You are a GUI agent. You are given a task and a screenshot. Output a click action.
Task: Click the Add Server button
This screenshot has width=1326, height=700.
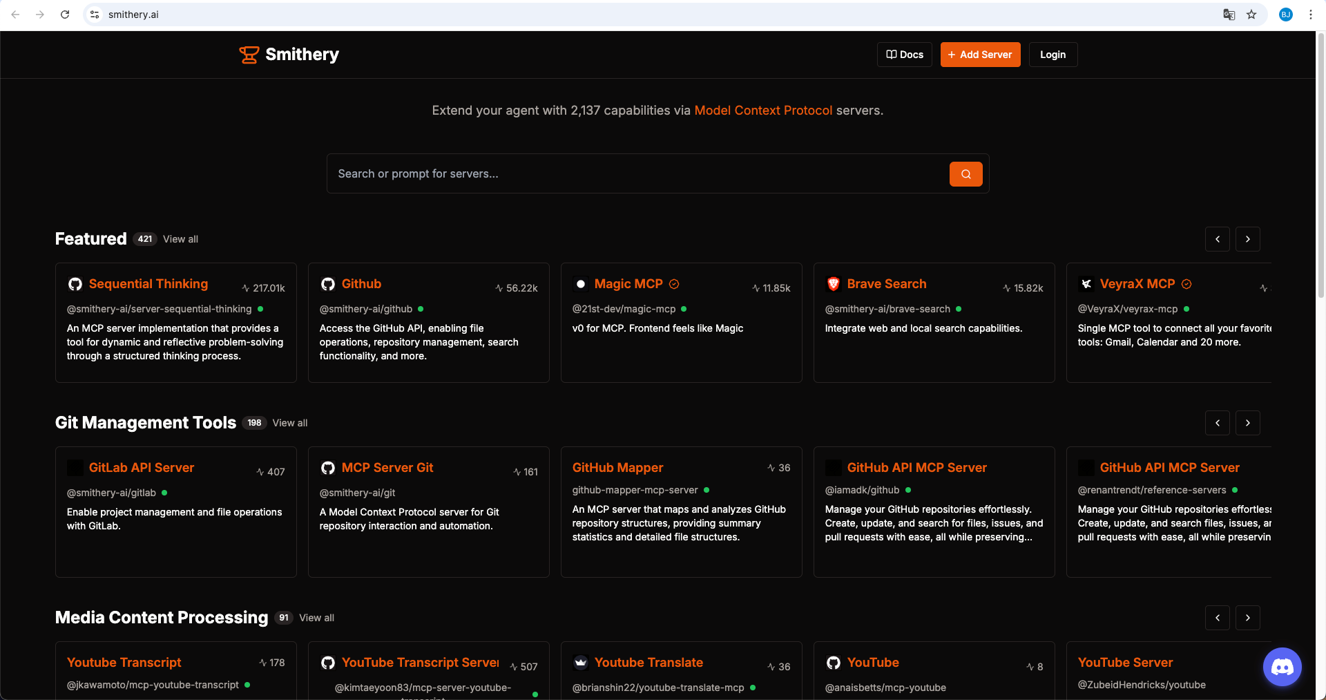pyautogui.click(x=980, y=55)
